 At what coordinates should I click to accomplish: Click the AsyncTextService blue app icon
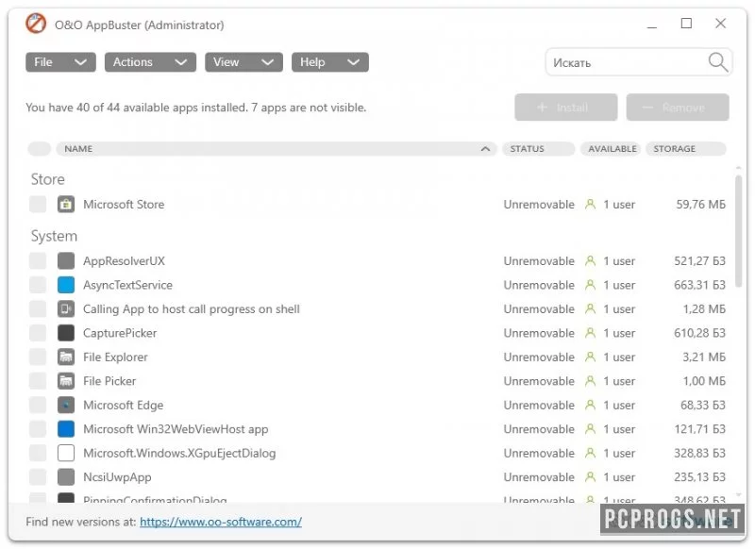(x=66, y=285)
